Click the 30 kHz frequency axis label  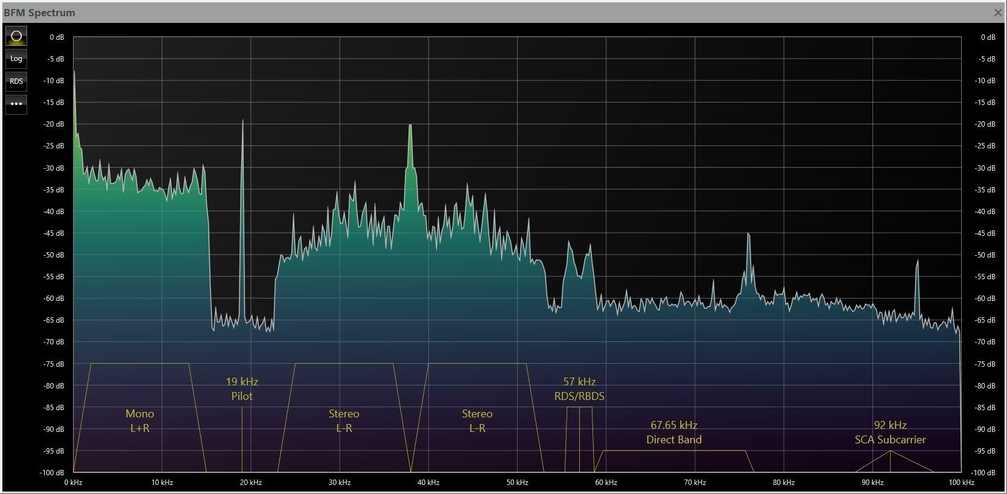pos(340,483)
